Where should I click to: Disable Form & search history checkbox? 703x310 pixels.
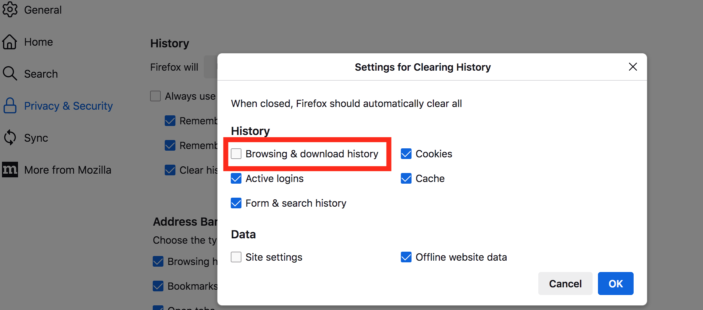pyautogui.click(x=236, y=203)
